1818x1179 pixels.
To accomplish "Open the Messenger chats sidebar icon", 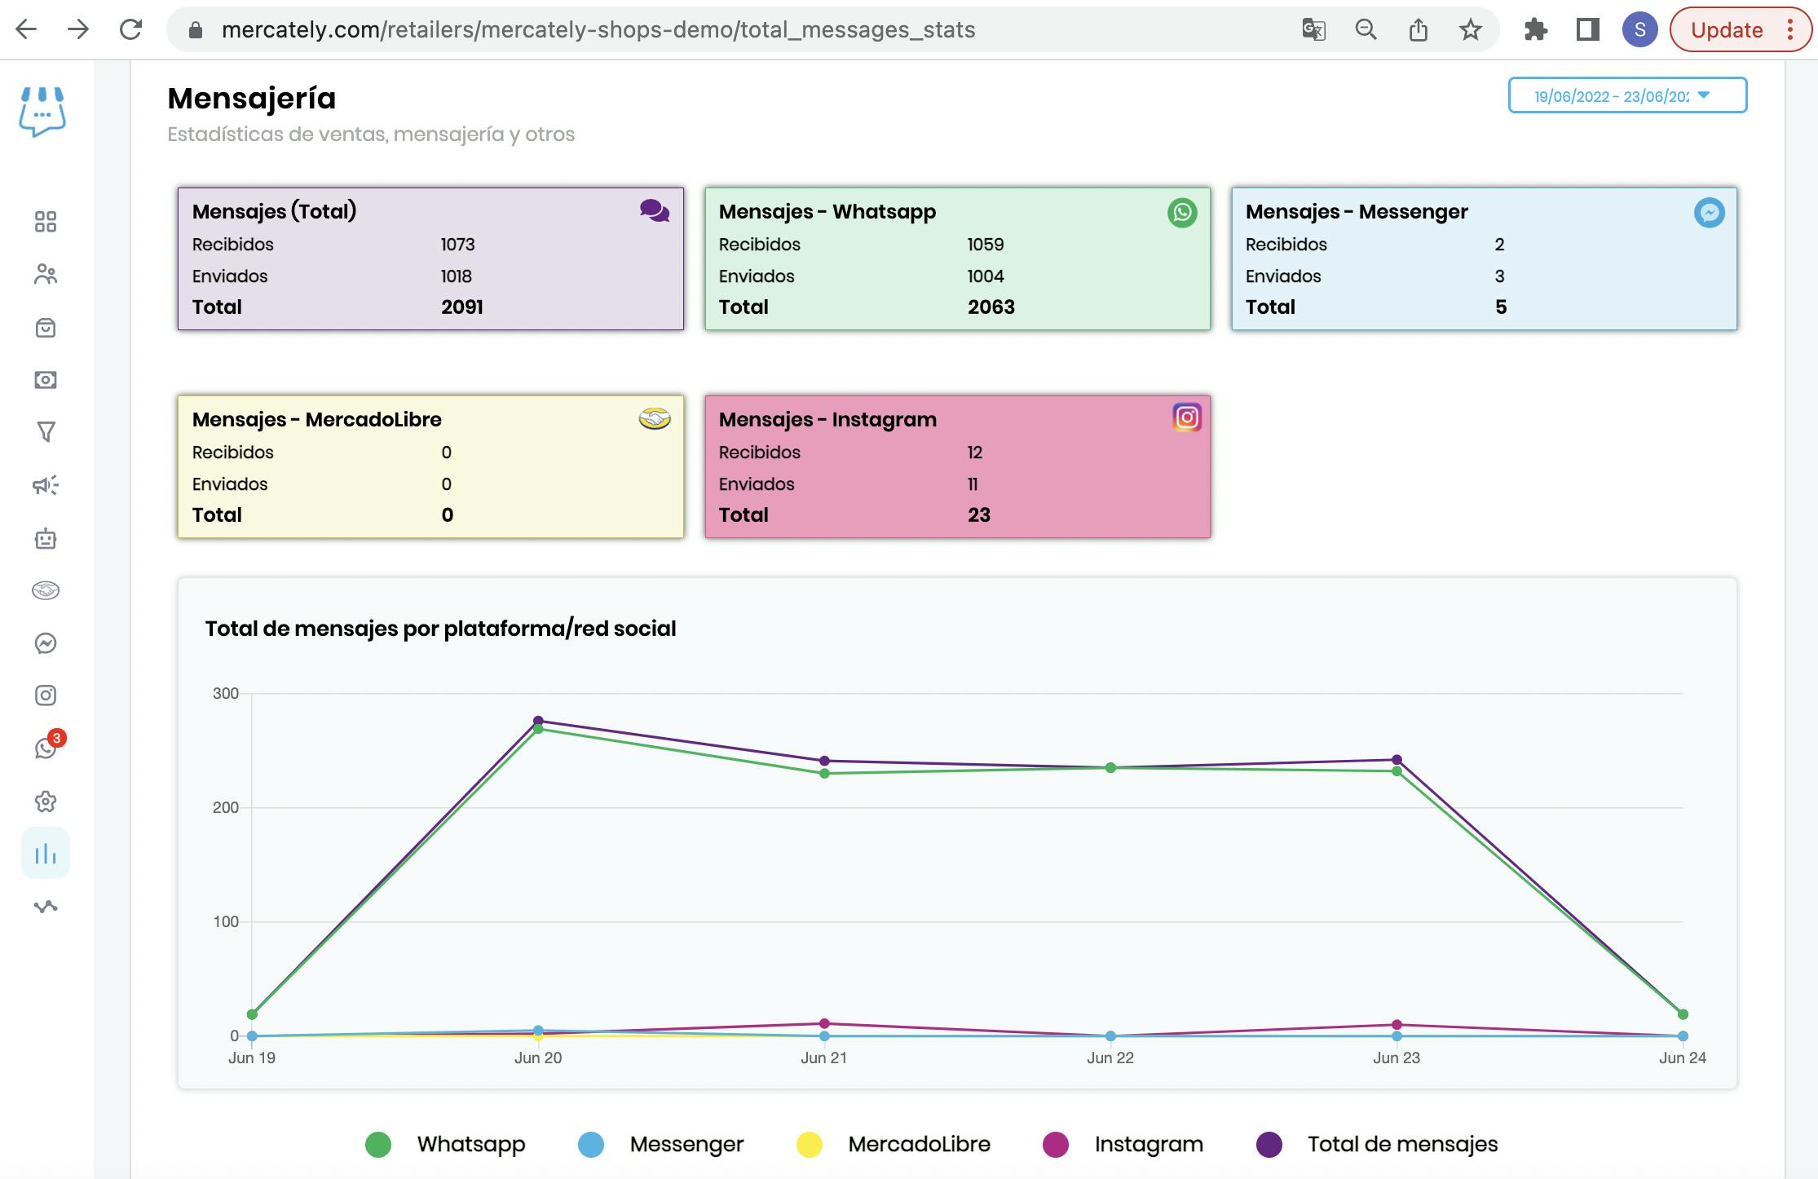I will [46, 643].
